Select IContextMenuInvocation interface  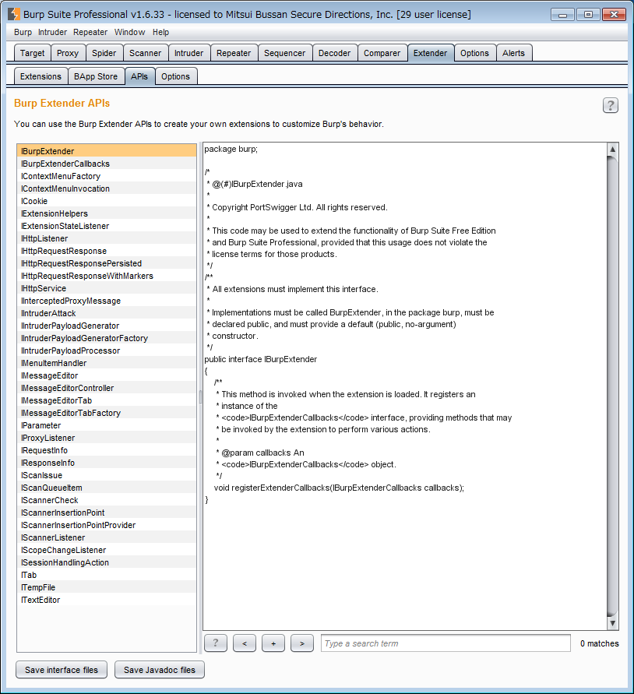(x=107, y=188)
